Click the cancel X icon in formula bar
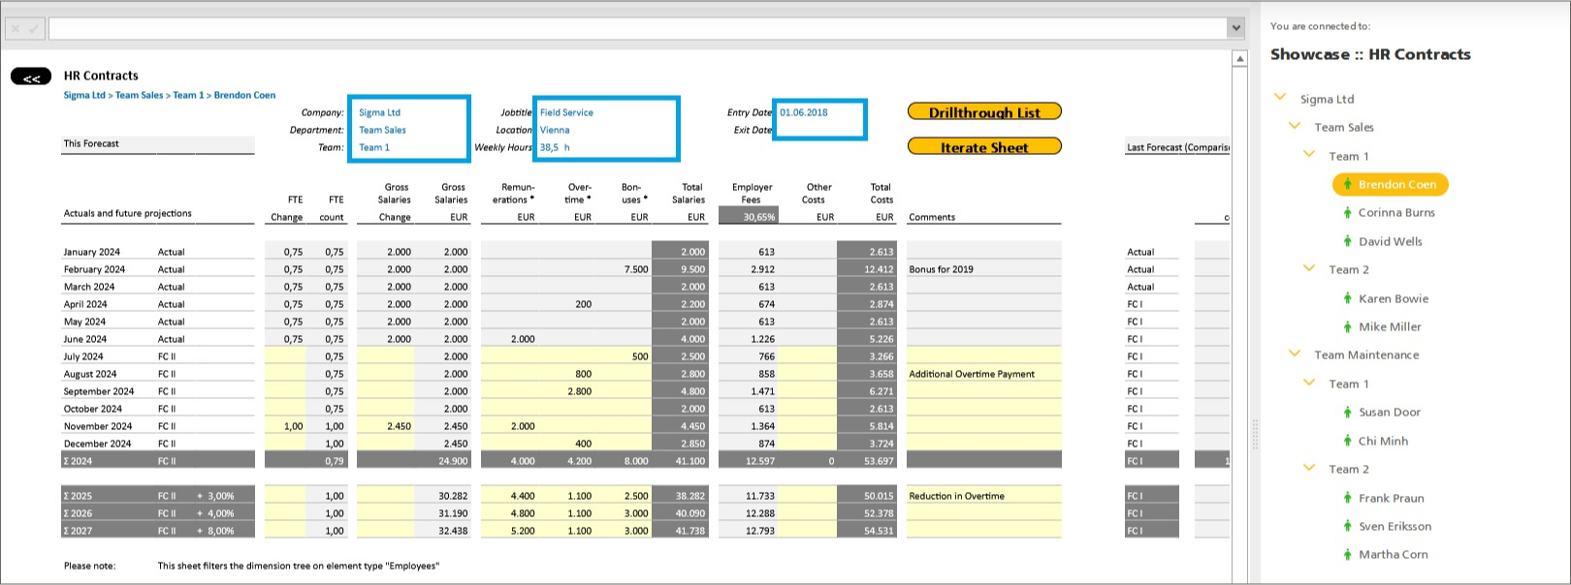 (x=16, y=29)
